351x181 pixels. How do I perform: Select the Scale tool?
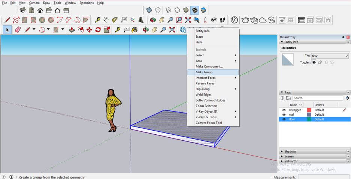(107, 29)
